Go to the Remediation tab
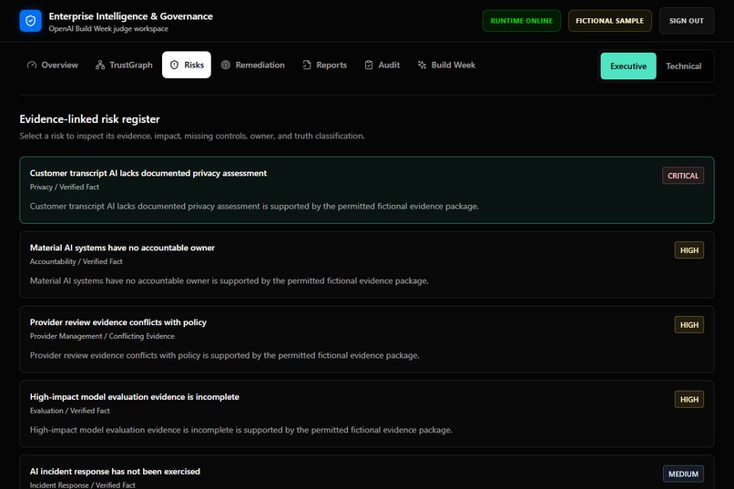 point(253,65)
